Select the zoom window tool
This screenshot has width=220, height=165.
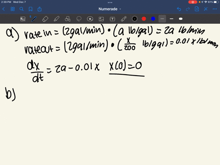coord(22,19)
